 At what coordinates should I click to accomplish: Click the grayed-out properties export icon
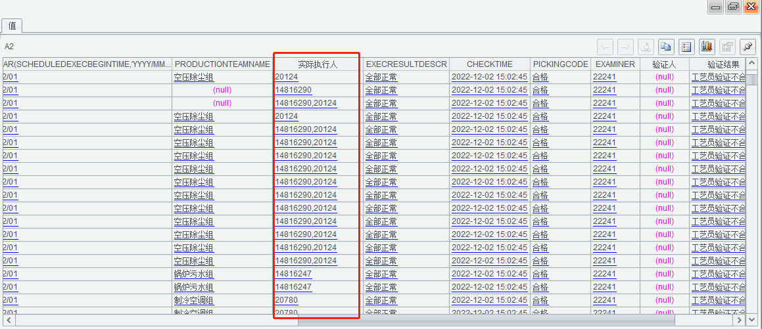(728, 47)
